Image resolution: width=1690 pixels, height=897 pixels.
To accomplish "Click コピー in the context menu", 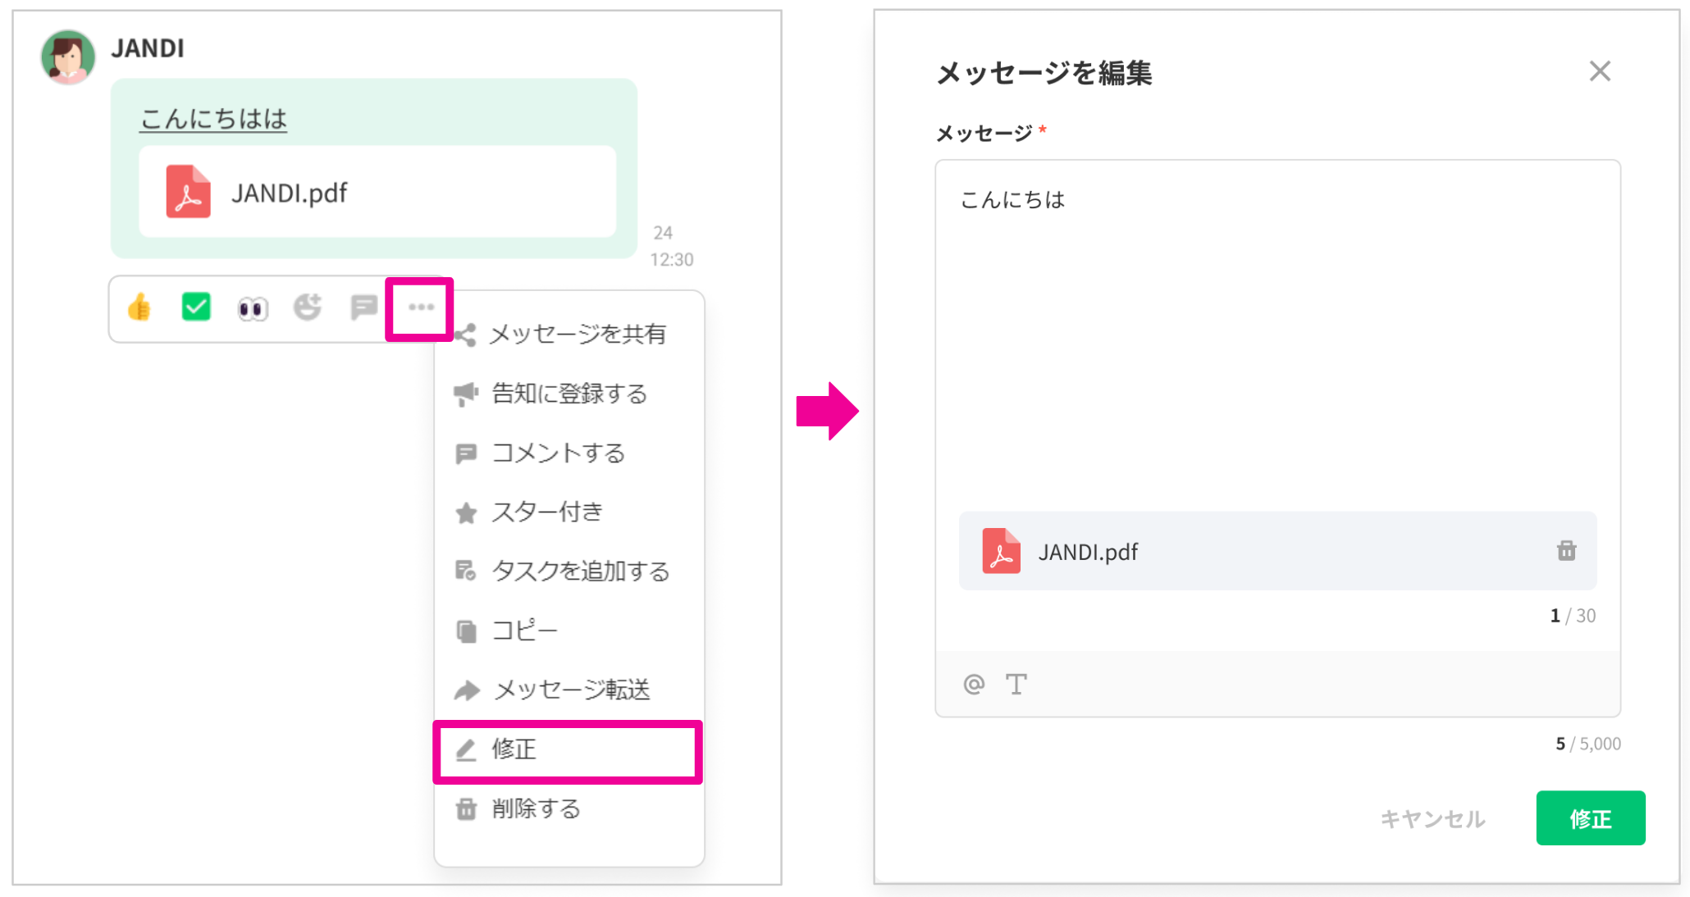I will (523, 631).
